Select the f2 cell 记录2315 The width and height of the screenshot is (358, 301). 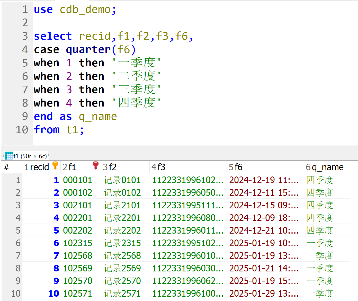coord(122,243)
